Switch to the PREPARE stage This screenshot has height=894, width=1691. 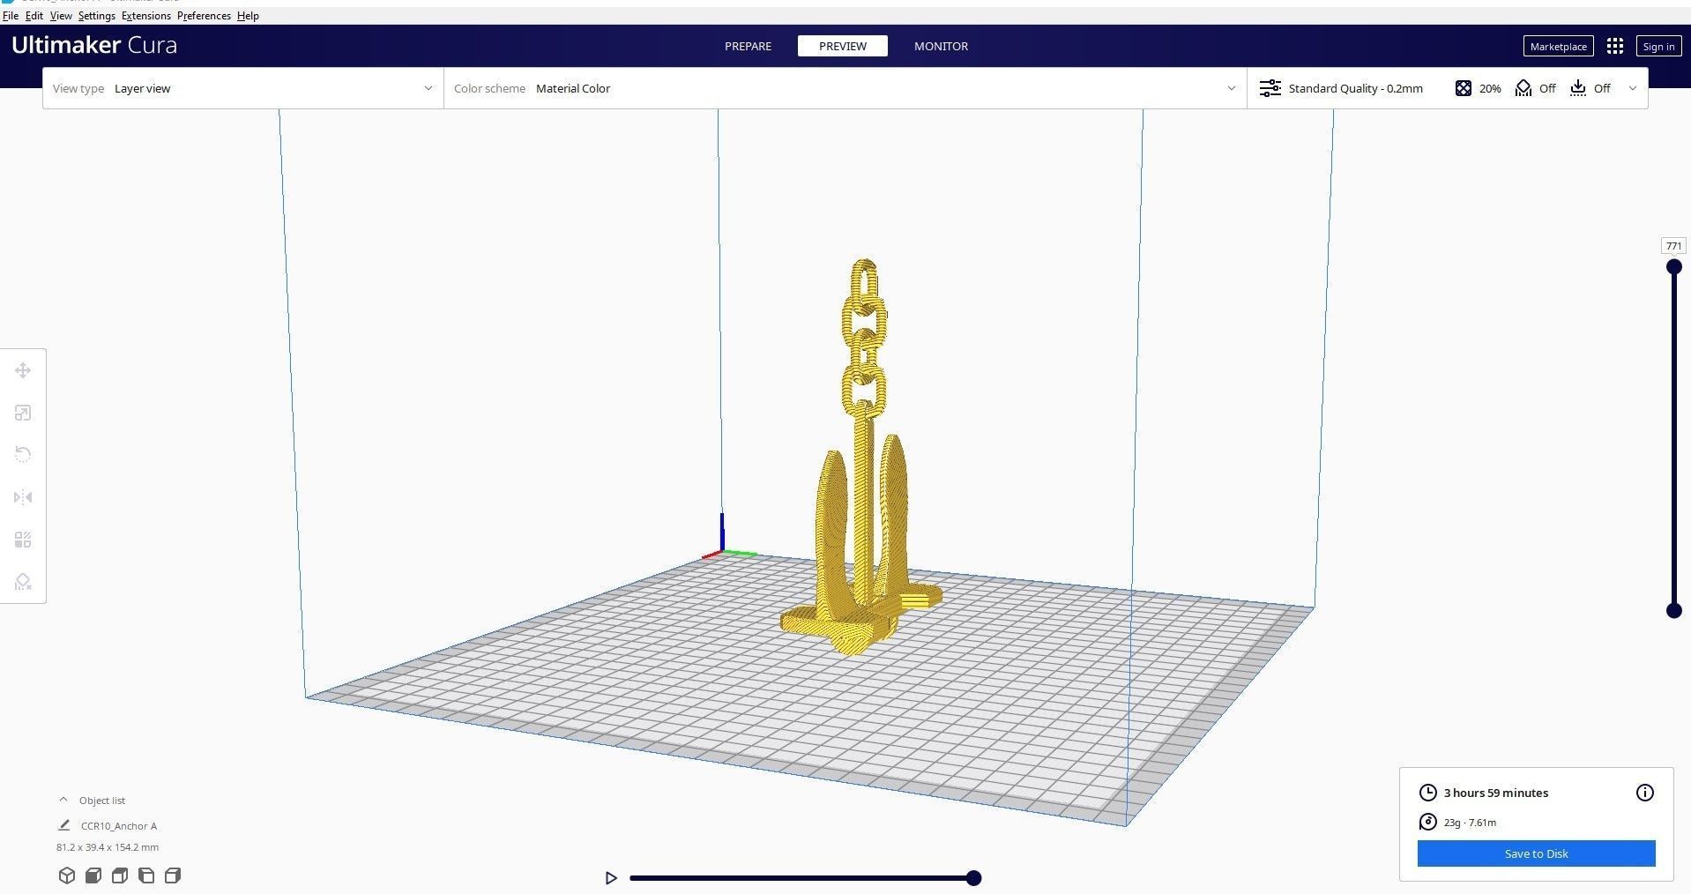[x=748, y=46]
